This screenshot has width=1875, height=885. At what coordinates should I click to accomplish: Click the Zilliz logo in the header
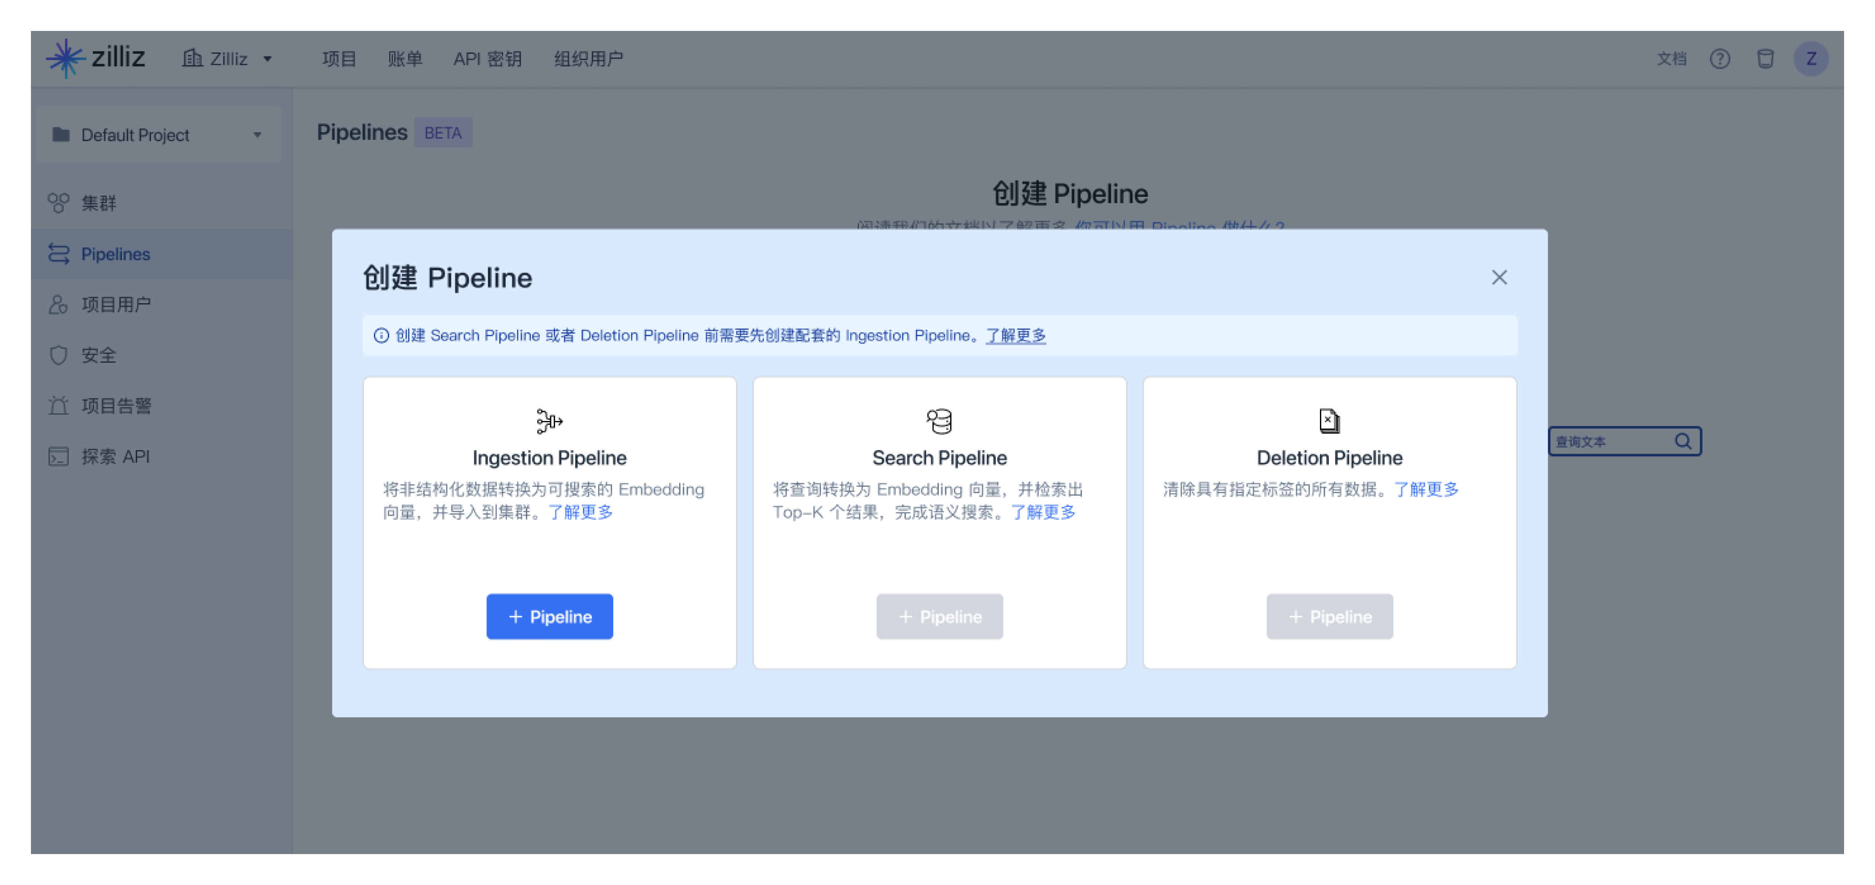(x=96, y=57)
